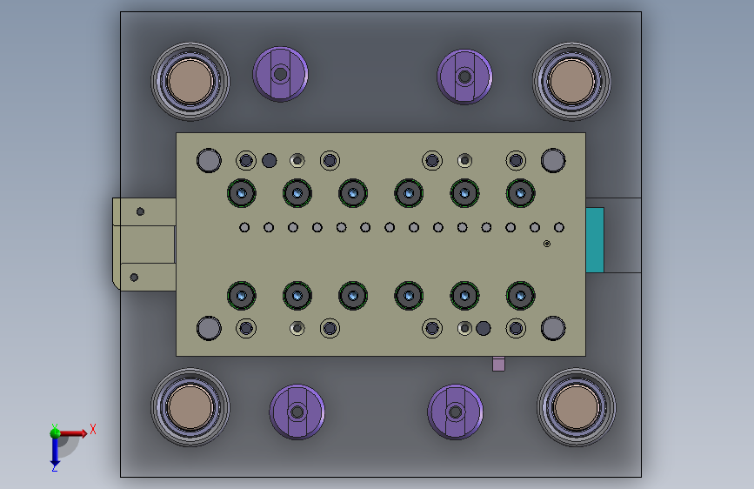The width and height of the screenshot is (754, 489).
Task: Select the upper-right purple disc
Action: (x=464, y=77)
